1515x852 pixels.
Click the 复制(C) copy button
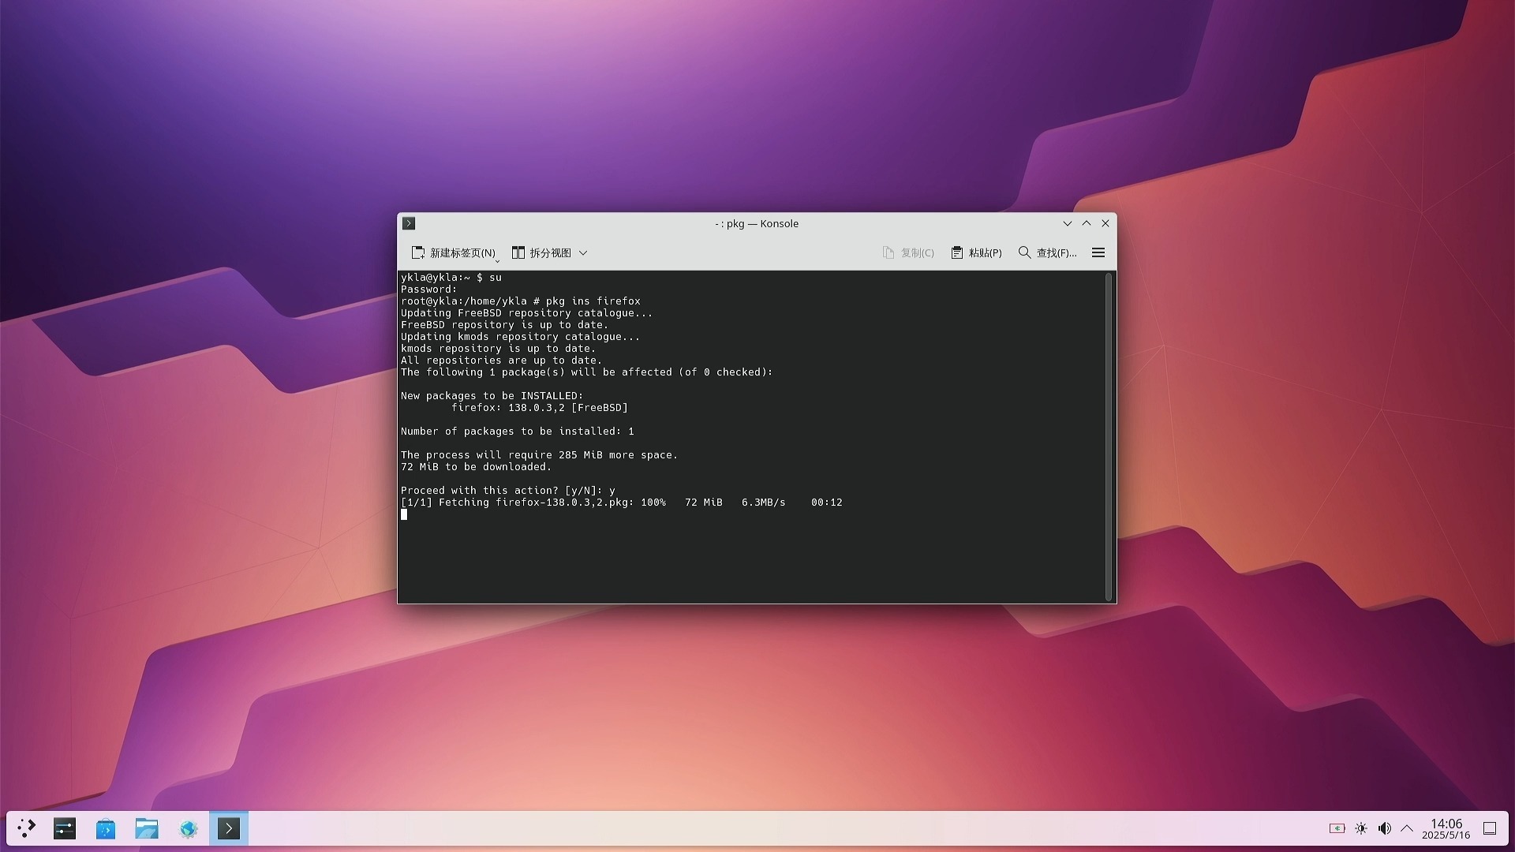click(908, 252)
